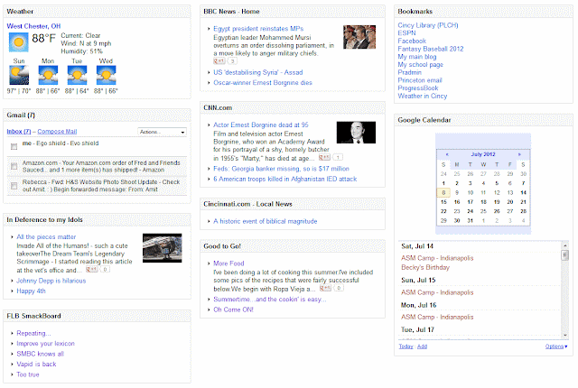Open the Gmail Actions dropdown
The height and width of the screenshot is (388, 578).
point(163,132)
